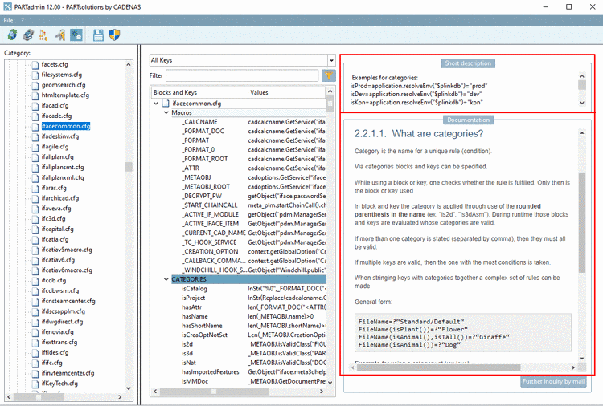Collapse the Macros block

[166, 112]
